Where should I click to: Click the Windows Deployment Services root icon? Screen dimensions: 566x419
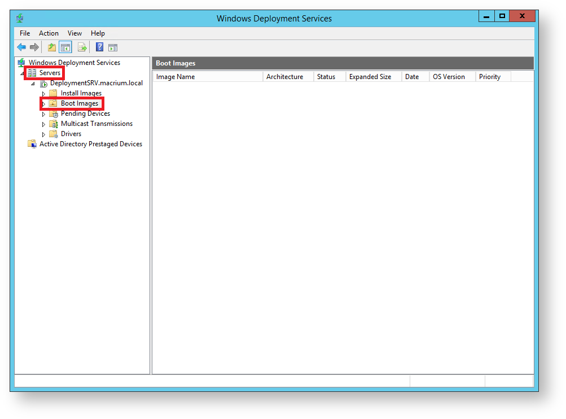[x=21, y=63]
